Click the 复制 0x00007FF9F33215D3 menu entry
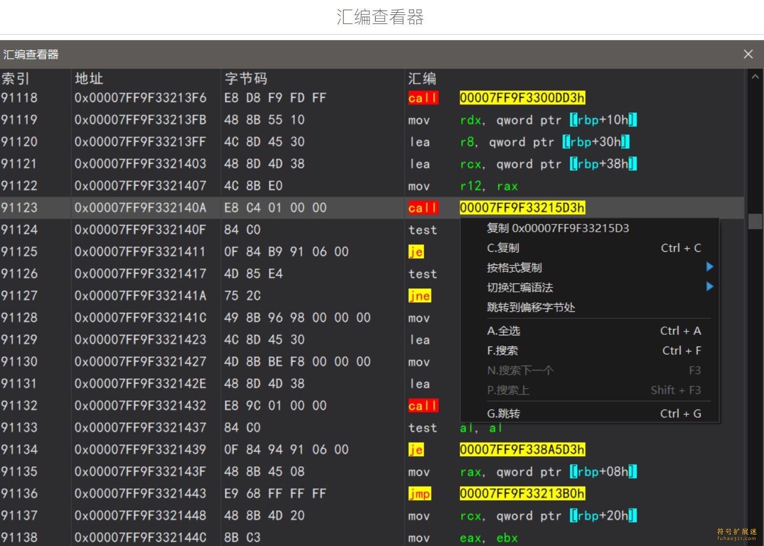The image size is (764, 546). coord(558,228)
